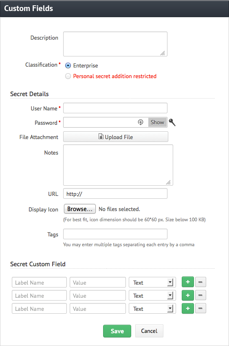229x346 pixels.
Task: Remove the first custom field row
Action: [x=200, y=282]
